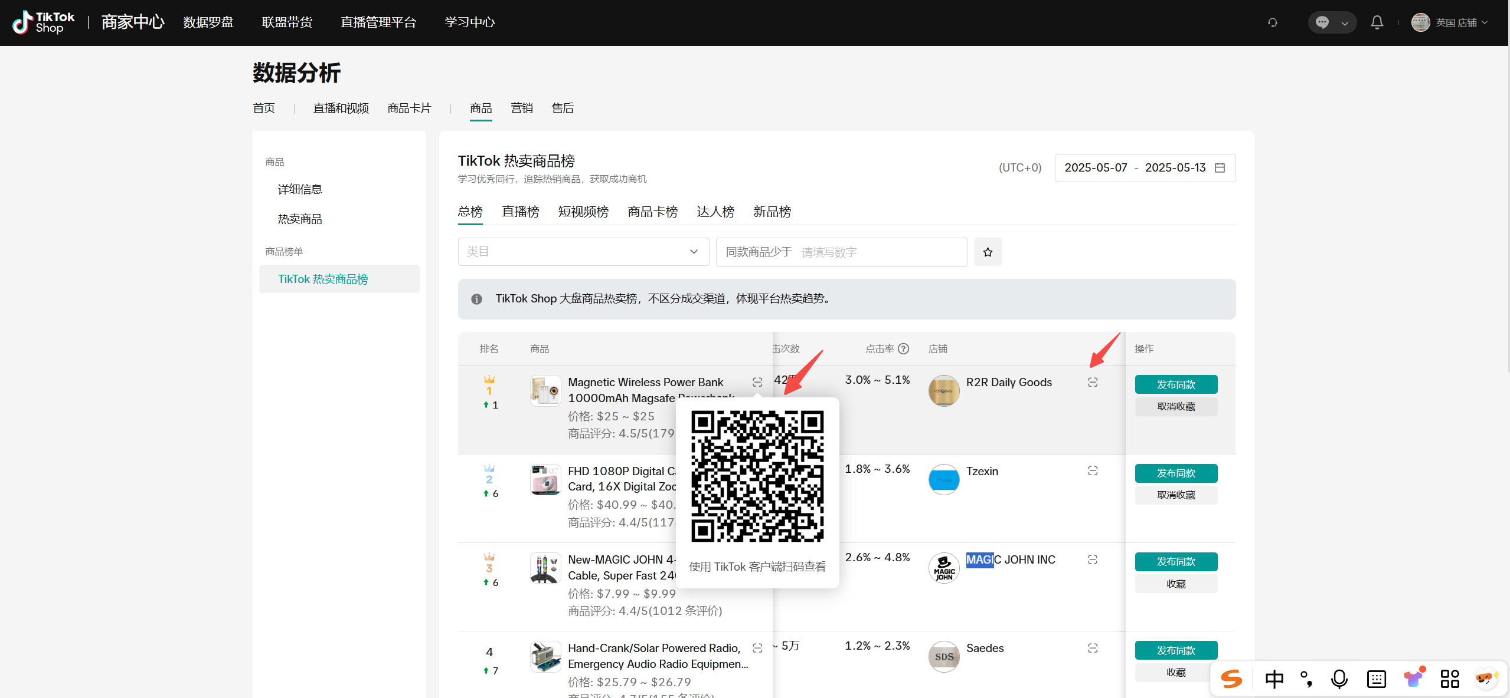Click the headset support icon in top bar
The width and height of the screenshot is (1510, 698).
tap(1273, 22)
